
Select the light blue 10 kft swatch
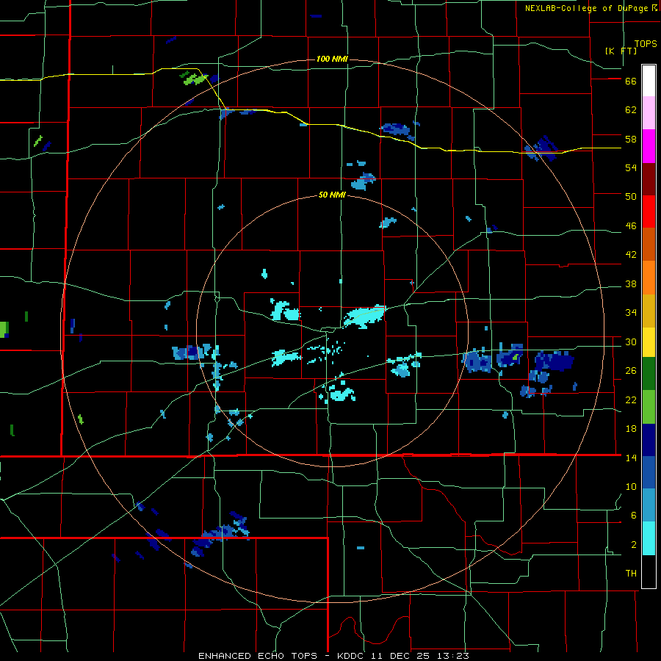[649, 505]
